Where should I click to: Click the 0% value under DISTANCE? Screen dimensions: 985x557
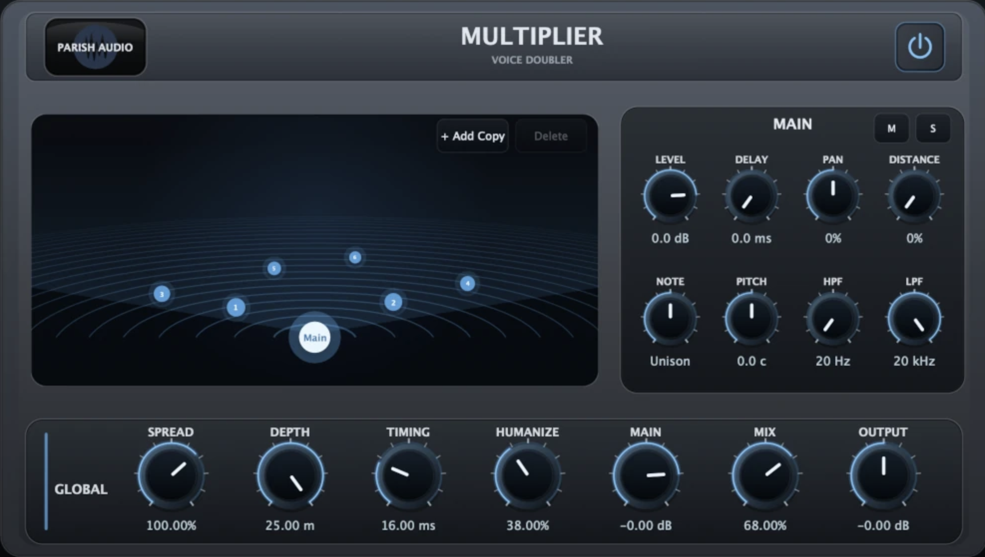(x=914, y=238)
